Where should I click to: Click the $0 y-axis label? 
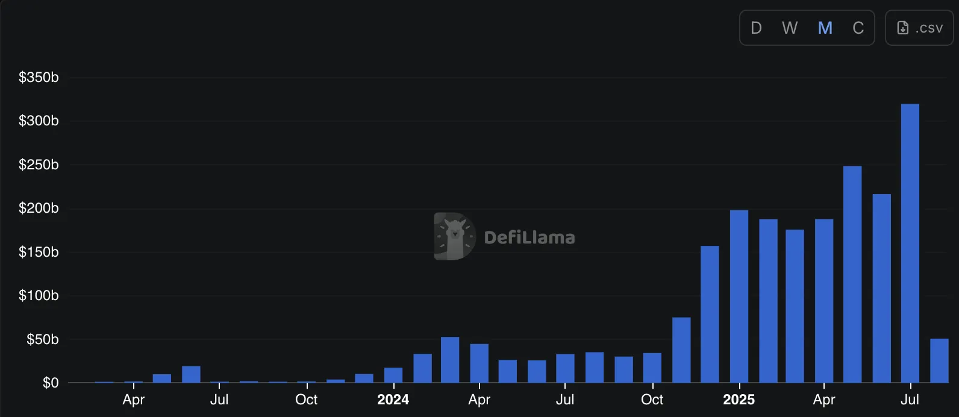pyautogui.click(x=51, y=383)
